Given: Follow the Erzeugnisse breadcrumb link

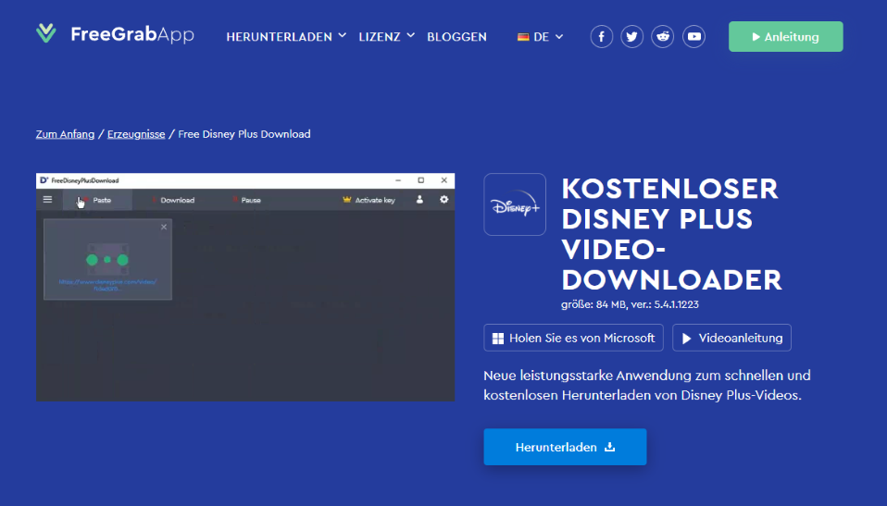Looking at the screenshot, I should [x=136, y=134].
